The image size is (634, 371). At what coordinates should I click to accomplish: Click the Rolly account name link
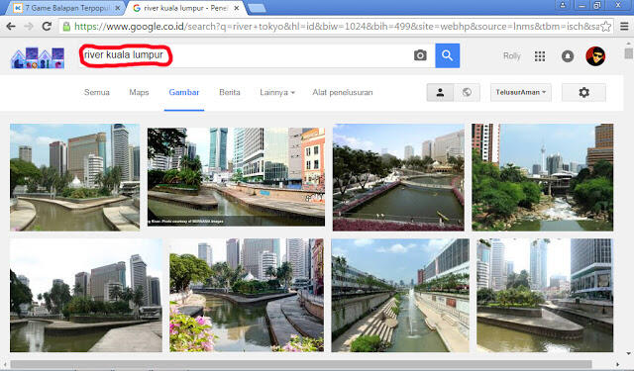512,56
